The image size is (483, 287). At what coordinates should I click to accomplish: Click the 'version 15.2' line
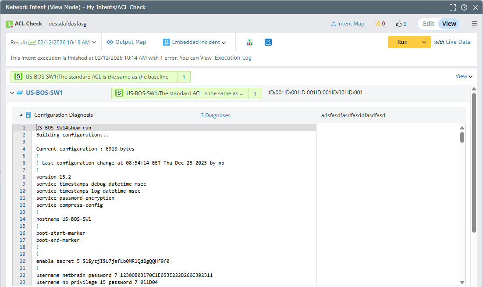click(53, 177)
